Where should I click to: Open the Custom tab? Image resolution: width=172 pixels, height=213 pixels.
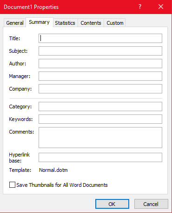115,23
